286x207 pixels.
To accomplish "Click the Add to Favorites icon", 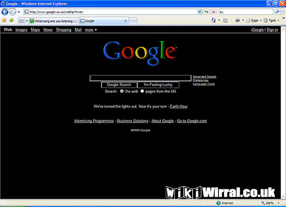I will [12, 20].
